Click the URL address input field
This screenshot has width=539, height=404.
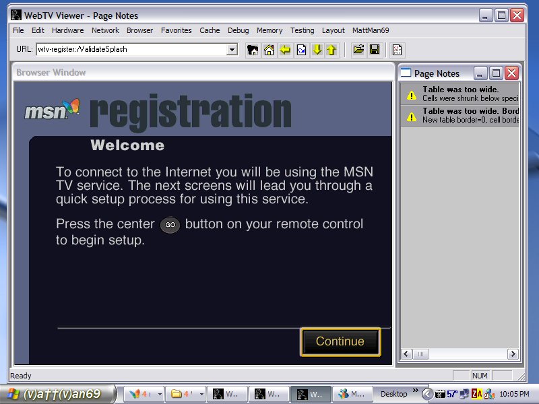pyautogui.click(x=131, y=49)
